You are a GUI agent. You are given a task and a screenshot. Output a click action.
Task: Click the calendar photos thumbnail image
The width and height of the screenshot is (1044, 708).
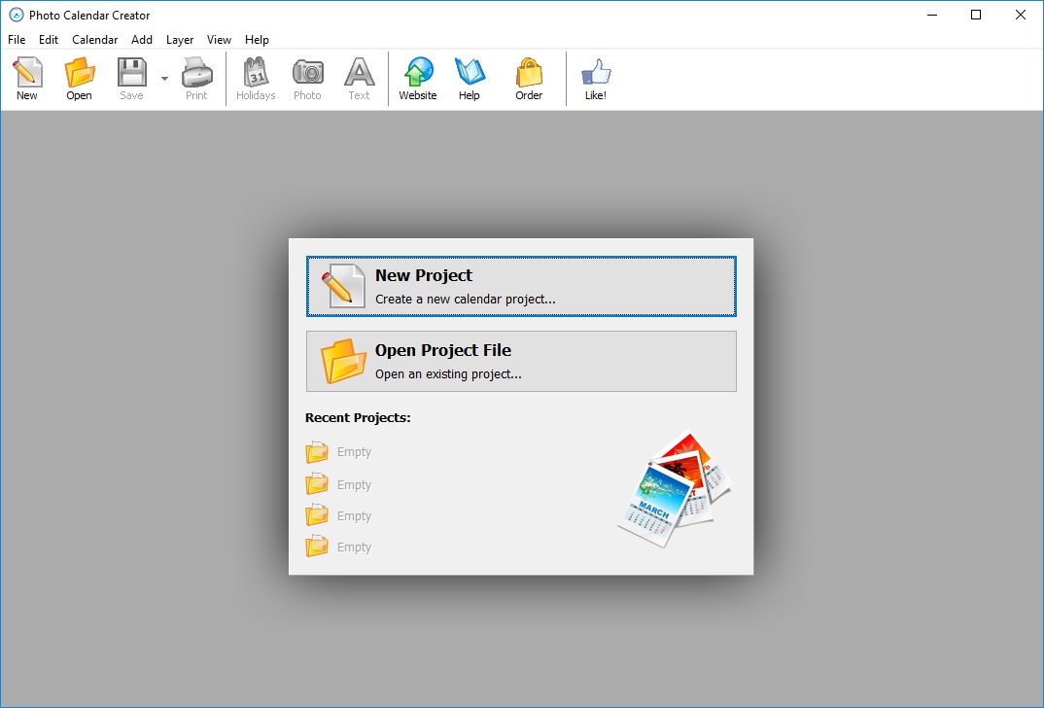[x=676, y=489]
